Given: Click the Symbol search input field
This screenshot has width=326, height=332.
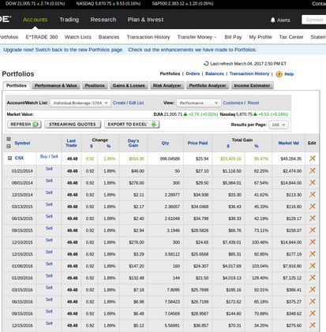Looking at the screenshot, I should pos(313,20).
